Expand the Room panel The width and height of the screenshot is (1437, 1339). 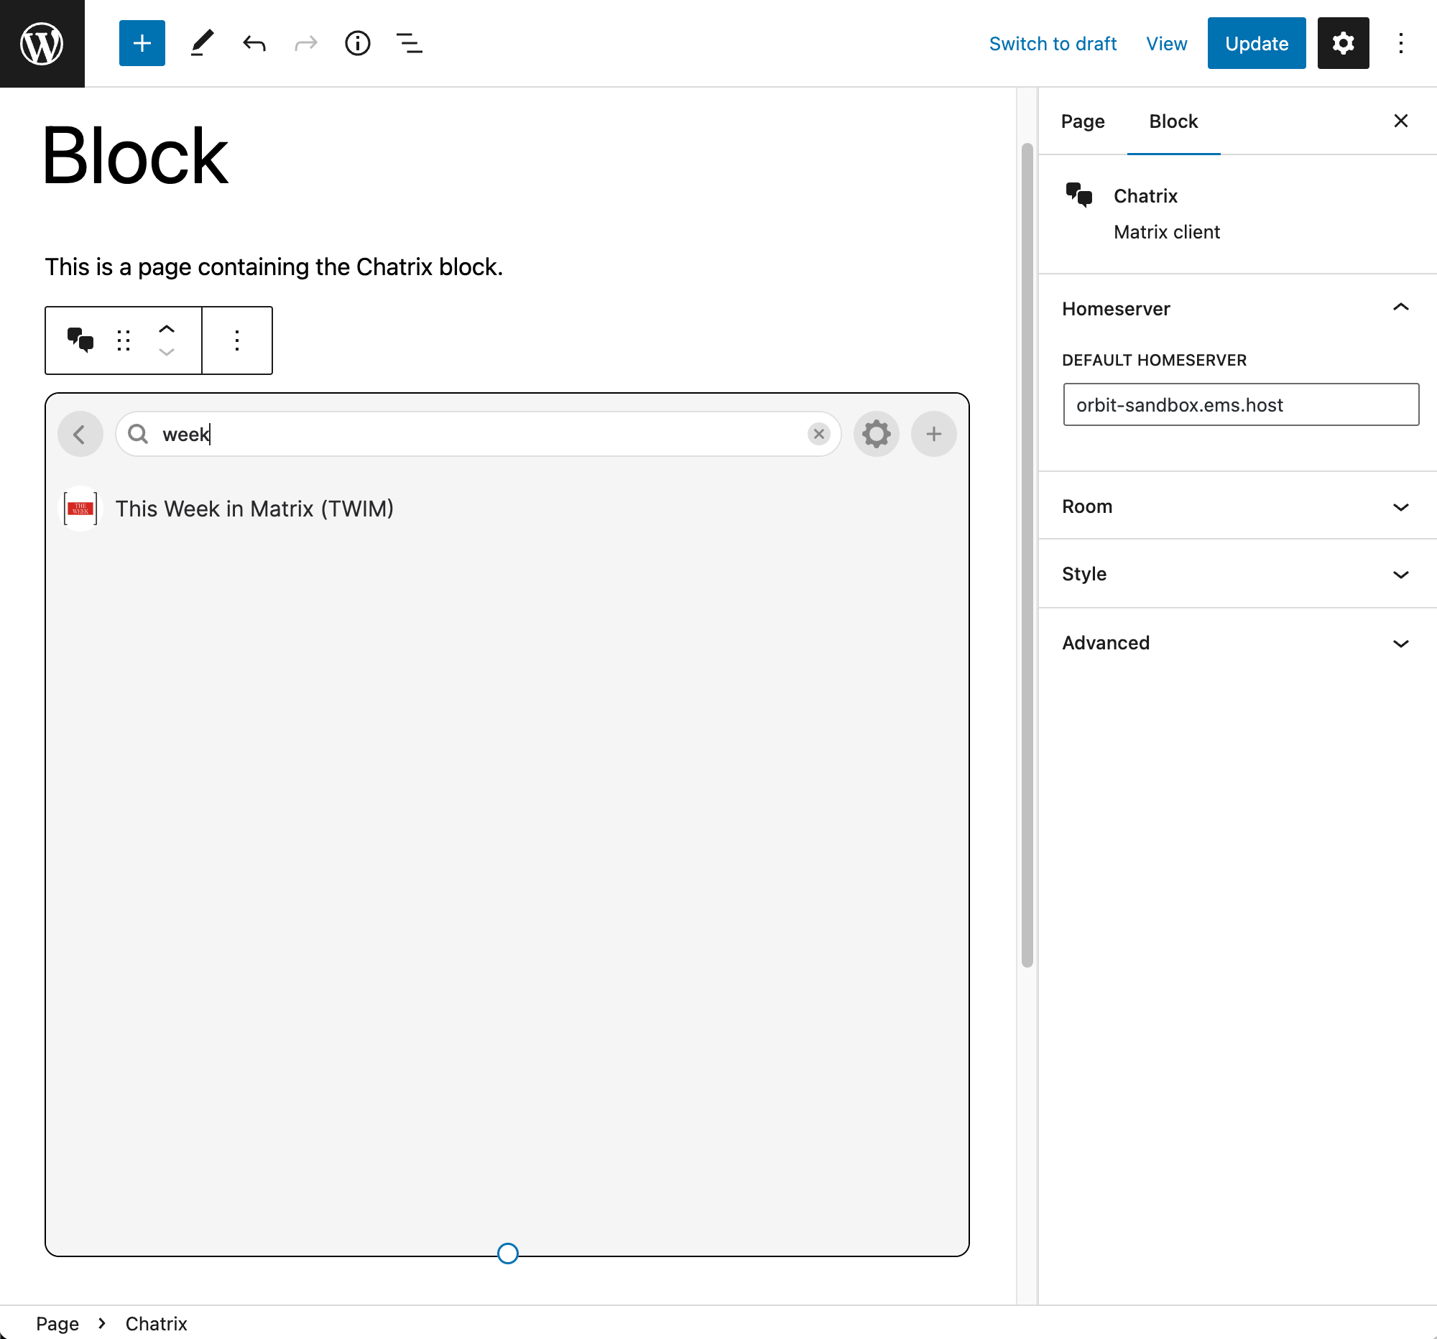1400,506
